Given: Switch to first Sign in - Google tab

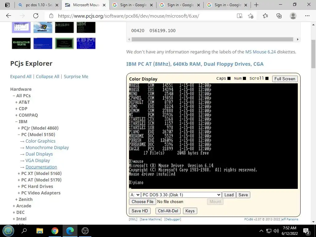Looking at the screenshot, I should click(133, 5).
